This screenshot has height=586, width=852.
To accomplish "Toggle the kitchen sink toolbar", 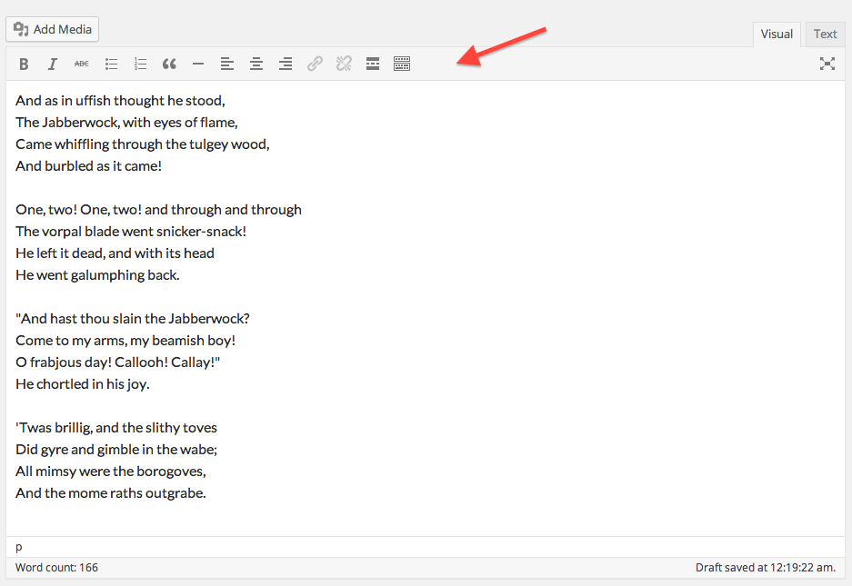I will [402, 65].
